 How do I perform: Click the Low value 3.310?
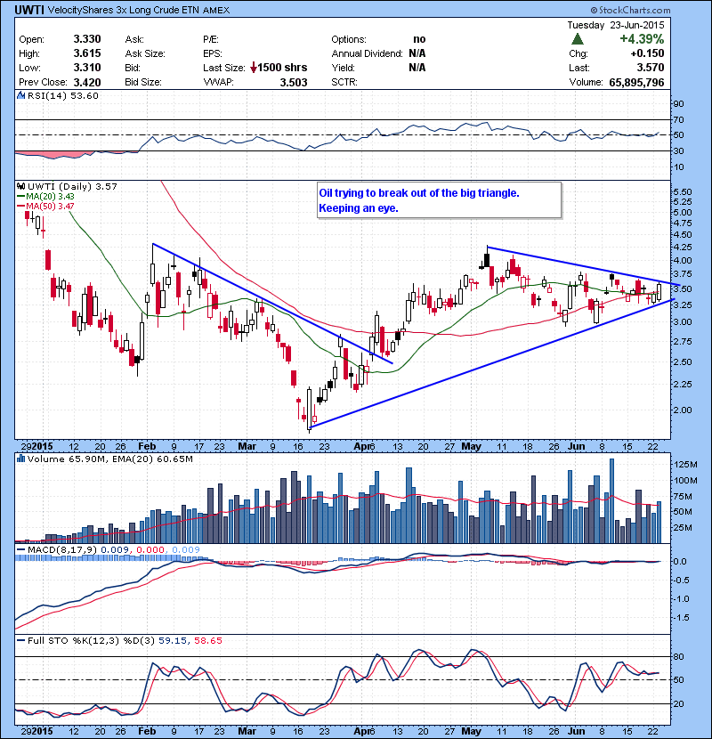[x=87, y=68]
